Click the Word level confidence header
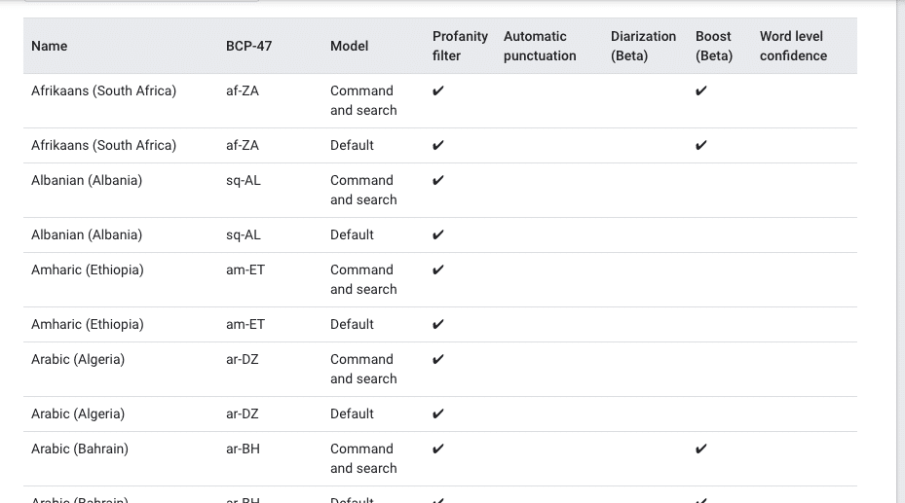Image resolution: width=905 pixels, height=503 pixels. (793, 46)
